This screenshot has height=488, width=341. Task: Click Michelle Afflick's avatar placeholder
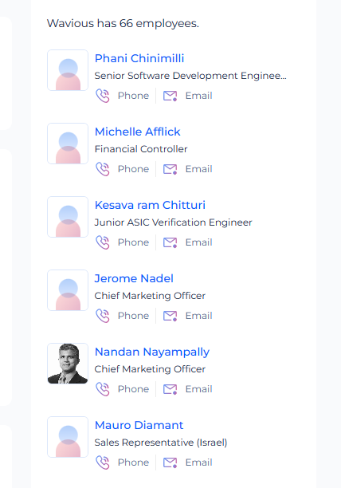pos(68,144)
